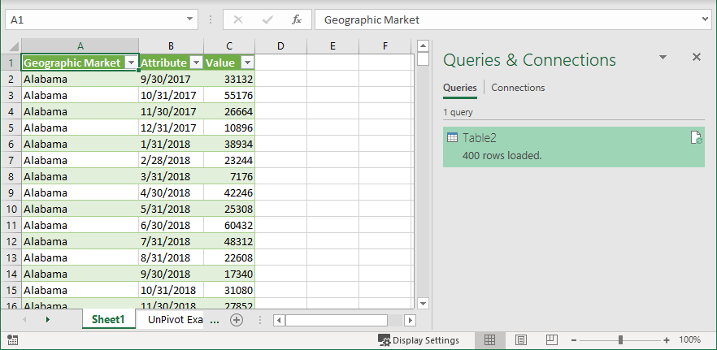Select row 15 header
This screenshot has width=717, height=350.
(x=11, y=290)
